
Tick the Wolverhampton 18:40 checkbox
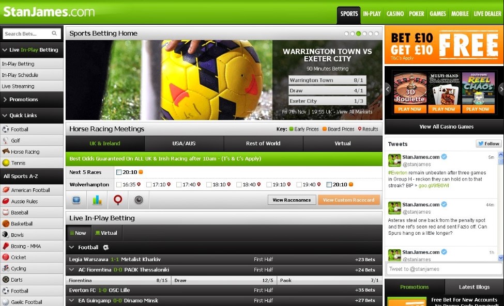[239, 185]
